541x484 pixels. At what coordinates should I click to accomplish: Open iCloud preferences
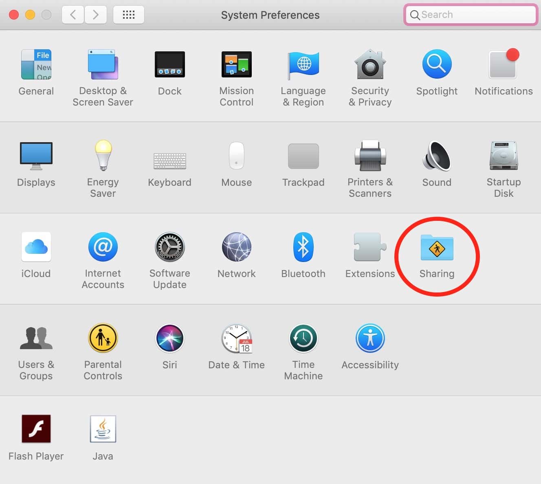36,247
